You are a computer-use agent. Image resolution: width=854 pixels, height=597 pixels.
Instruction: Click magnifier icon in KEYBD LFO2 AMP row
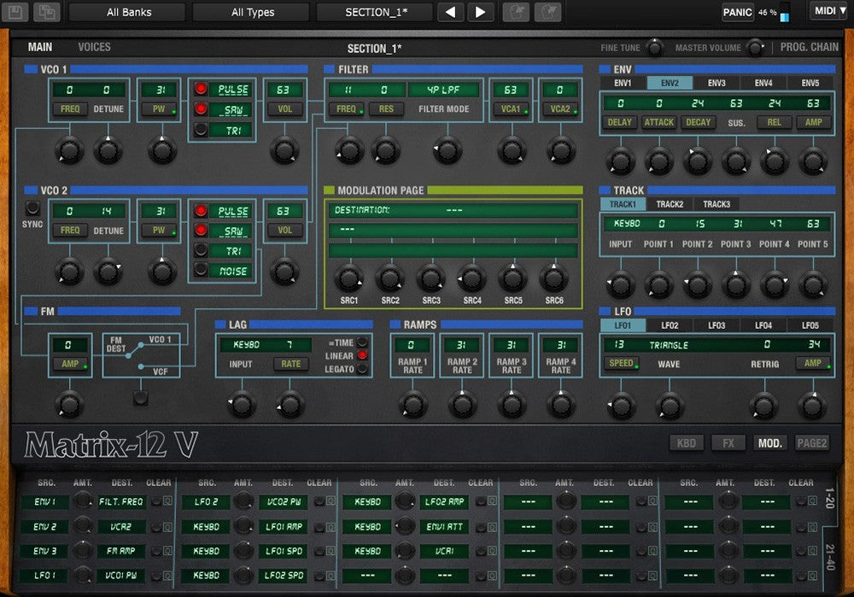click(493, 500)
